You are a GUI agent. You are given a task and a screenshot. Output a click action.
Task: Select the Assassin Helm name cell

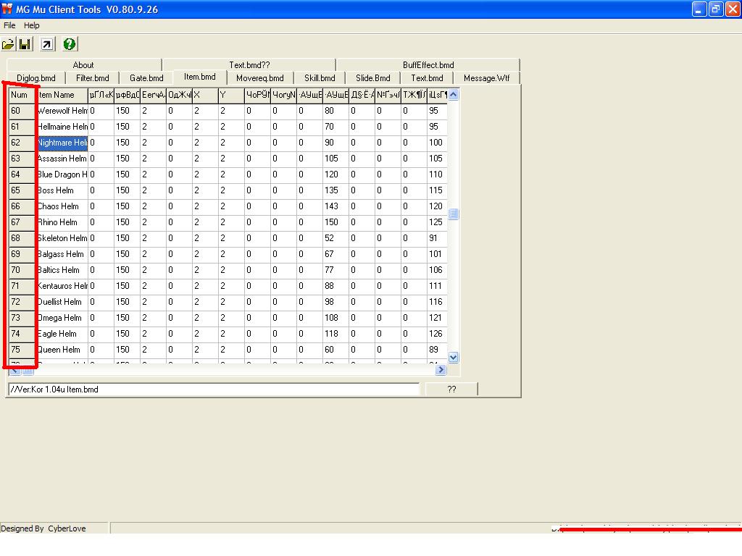point(62,159)
